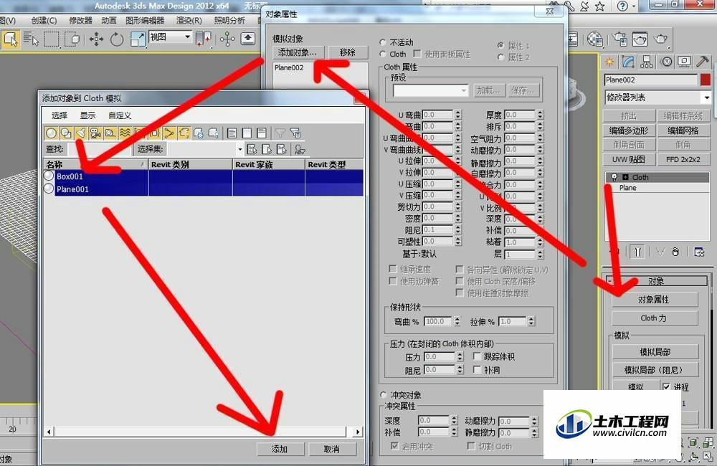717x466 pixels.
Task: Select the 属性 1 radio button
Action: pos(500,45)
